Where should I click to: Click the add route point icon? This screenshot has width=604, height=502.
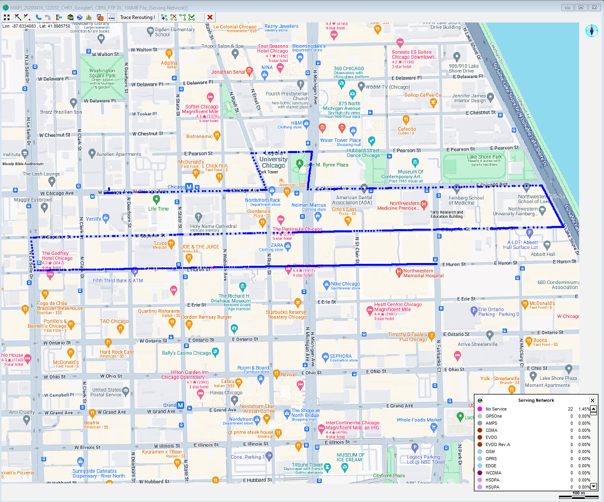(164, 17)
